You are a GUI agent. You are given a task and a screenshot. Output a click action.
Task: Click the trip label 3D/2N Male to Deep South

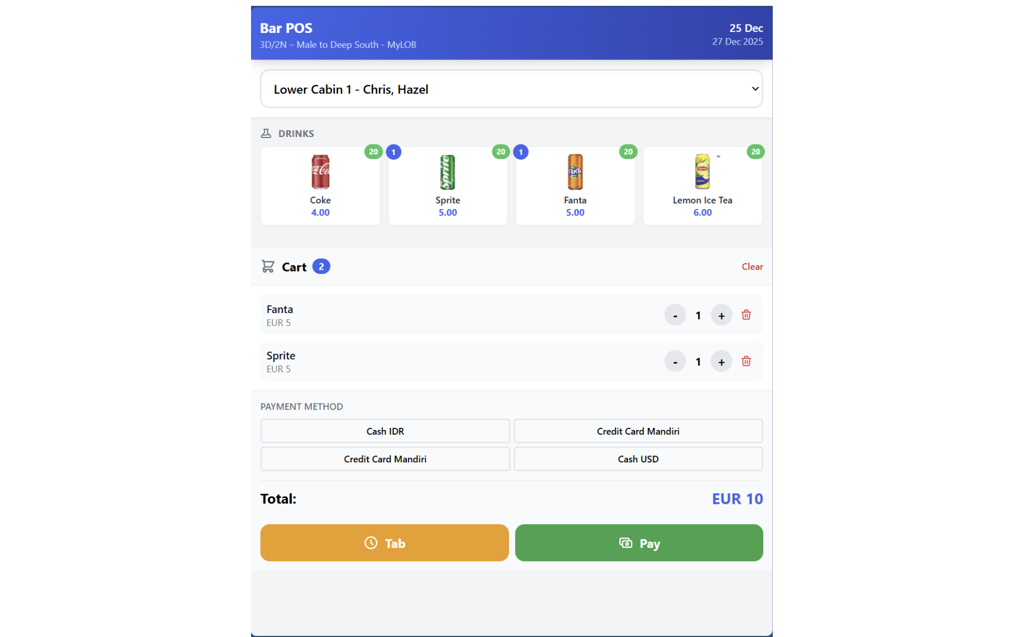click(x=338, y=45)
